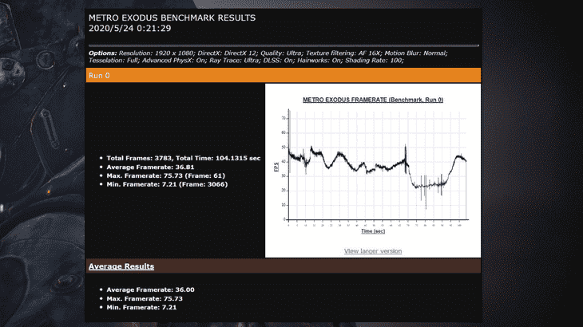Click the METRO EXODUS BENCHMARK RESULTS title
This screenshot has width=583, height=327.
coord(173,18)
